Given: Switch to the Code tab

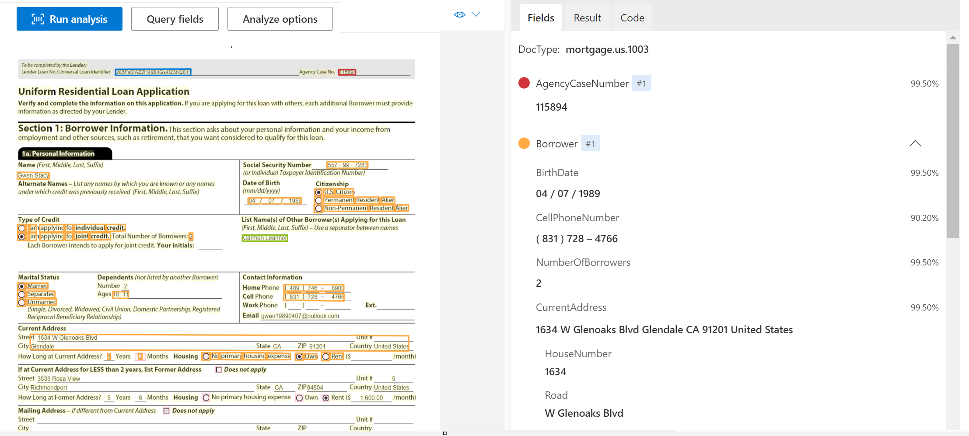Looking at the screenshot, I should (632, 18).
